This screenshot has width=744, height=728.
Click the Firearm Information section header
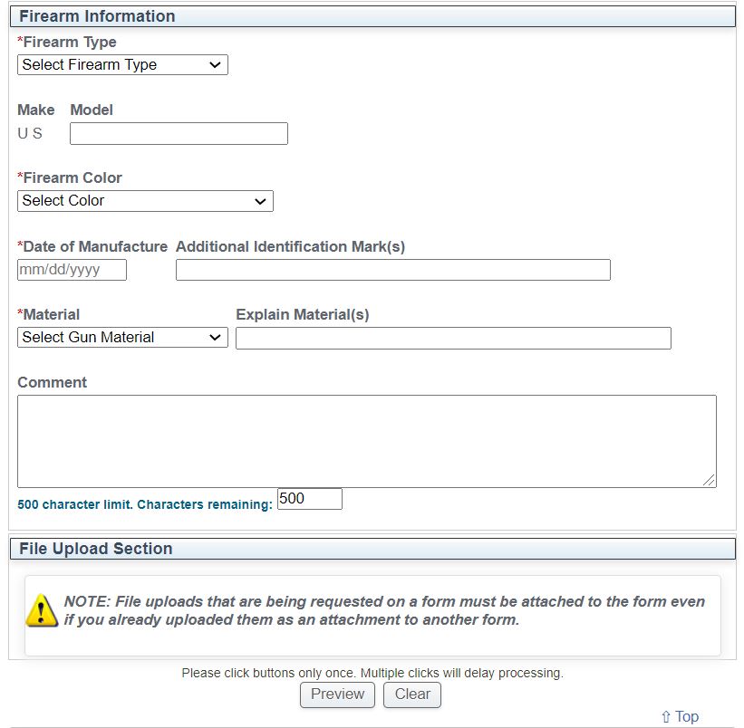click(372, 16)
